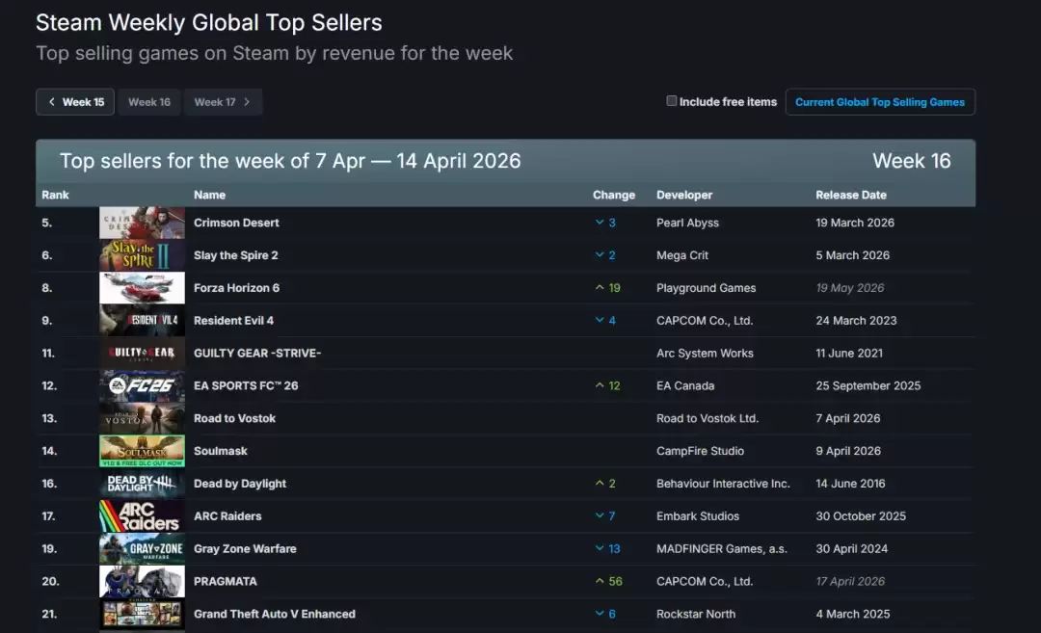Image resolution: width=1041 pixels, height=633 pixels.
Task: Click the Soulmask cover thumbnail
Action: (x=142, y=450)
